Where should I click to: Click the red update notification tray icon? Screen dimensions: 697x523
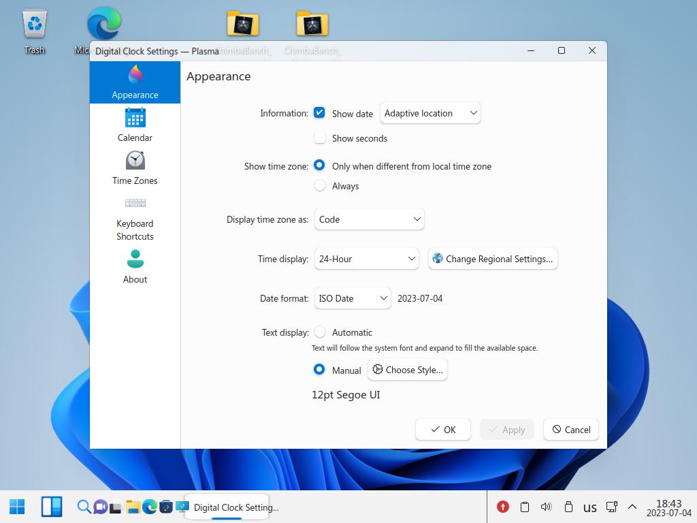pos(503,507)
